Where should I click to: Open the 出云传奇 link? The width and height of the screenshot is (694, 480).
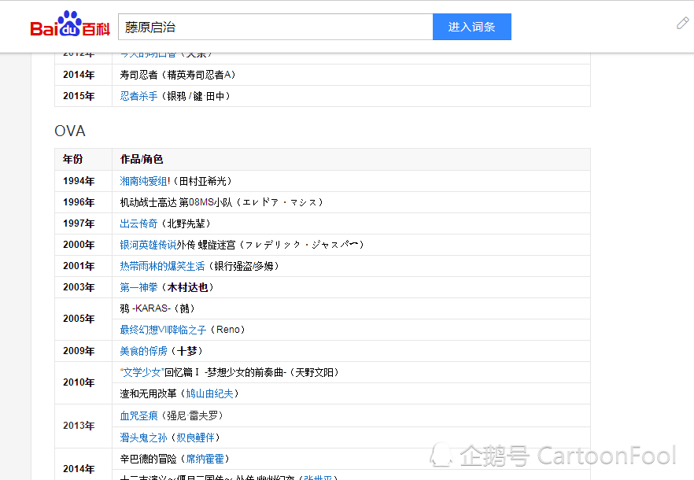click(x=138, y=223)
